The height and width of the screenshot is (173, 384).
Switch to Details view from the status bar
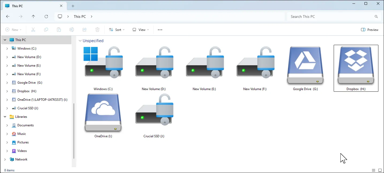click(374, 170)
